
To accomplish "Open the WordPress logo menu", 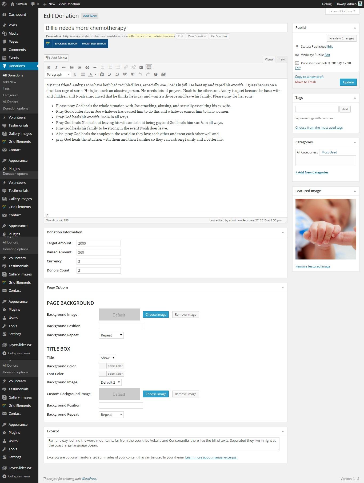I will point(4,4).
